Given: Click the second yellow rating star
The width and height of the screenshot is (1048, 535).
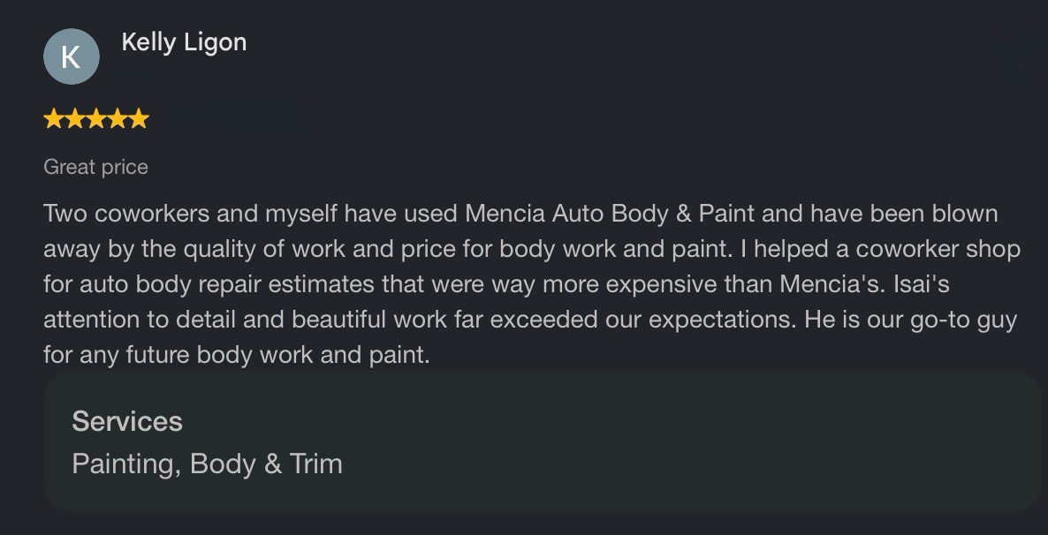Looking at the screenshot, I should click(x=75, y=119).
